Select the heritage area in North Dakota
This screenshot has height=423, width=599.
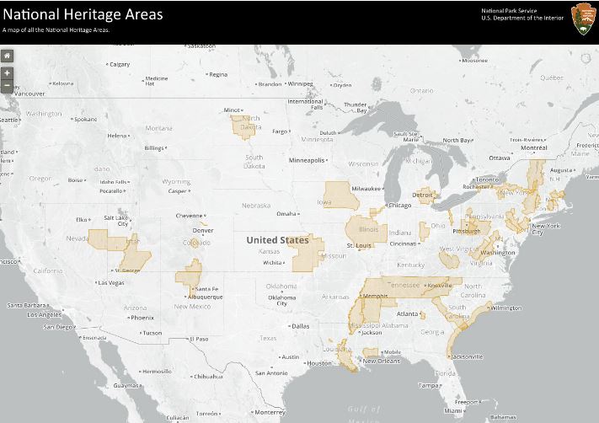pos(244,125)
